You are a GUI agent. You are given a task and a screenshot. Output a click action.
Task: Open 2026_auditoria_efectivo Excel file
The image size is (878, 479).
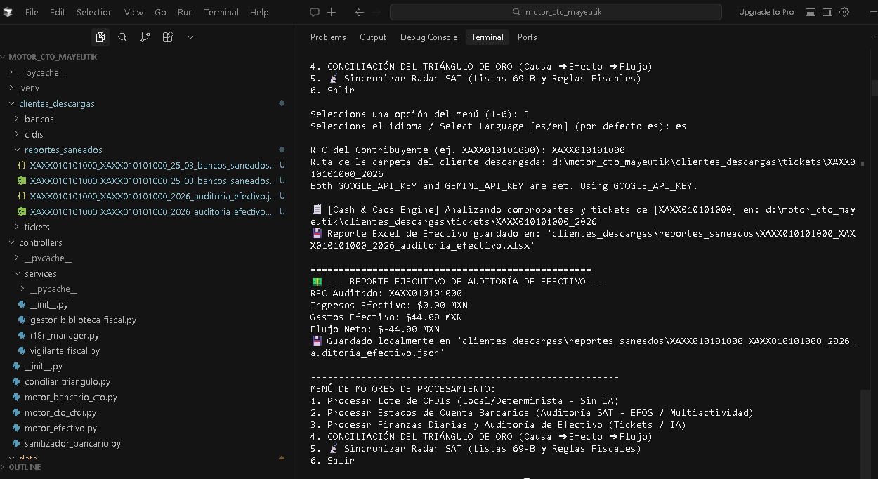tap(148, 211)
